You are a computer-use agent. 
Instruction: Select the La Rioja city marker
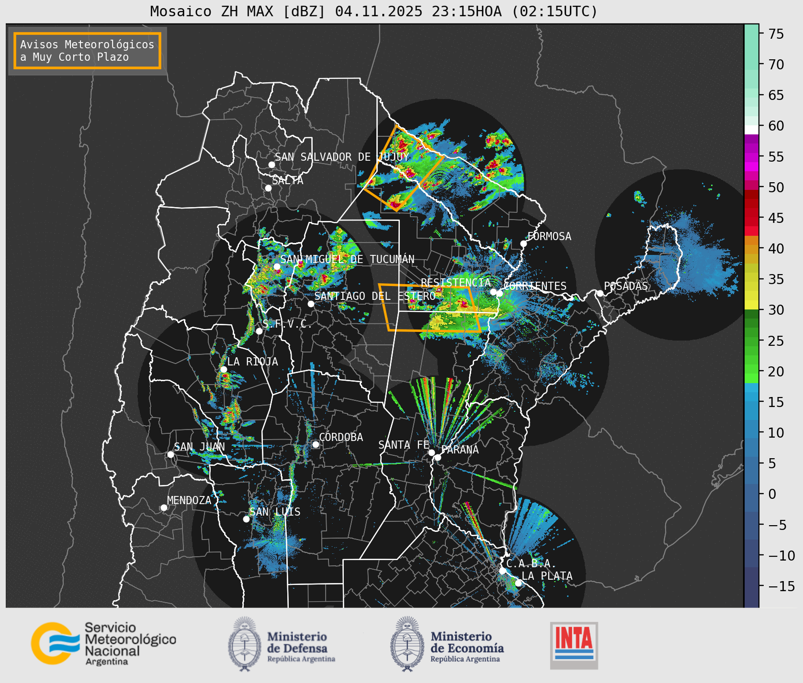224,369
